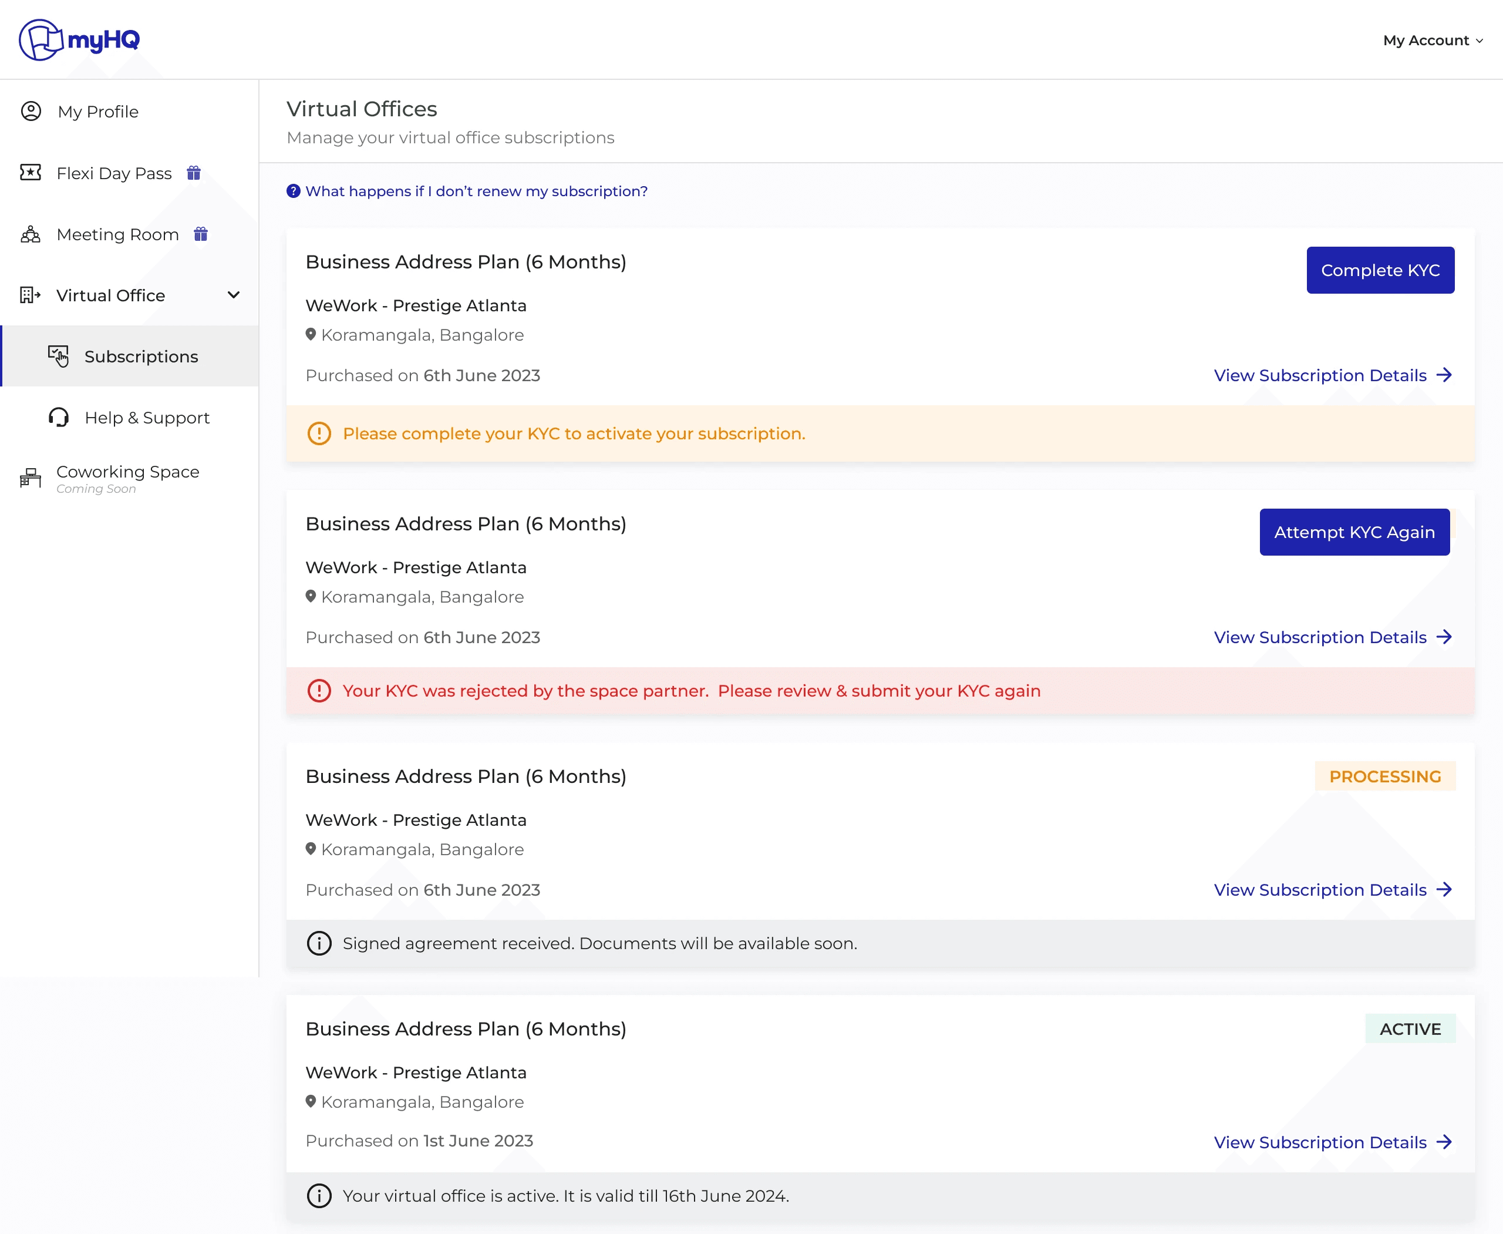Click the ACTIVE status badge
This screenshot has height=1234, width=1503.
point(1410,1028)
